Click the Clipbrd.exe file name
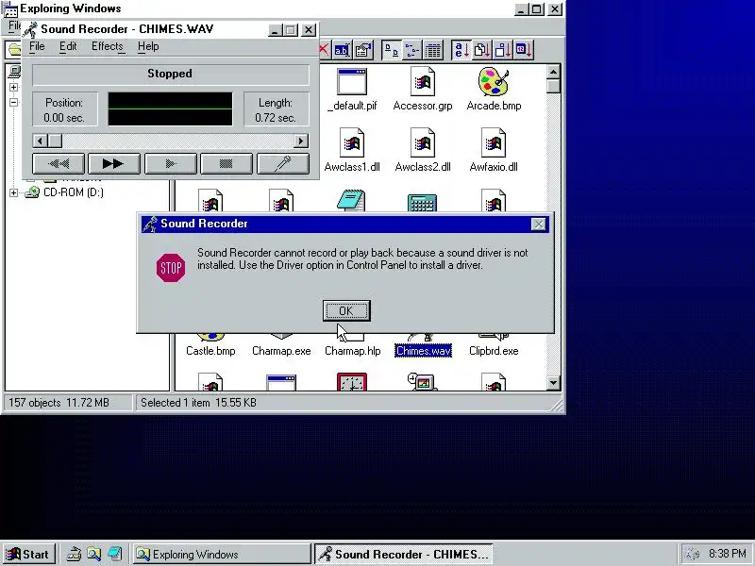Screen dimensions: 755x566 (x=494, y=351)
